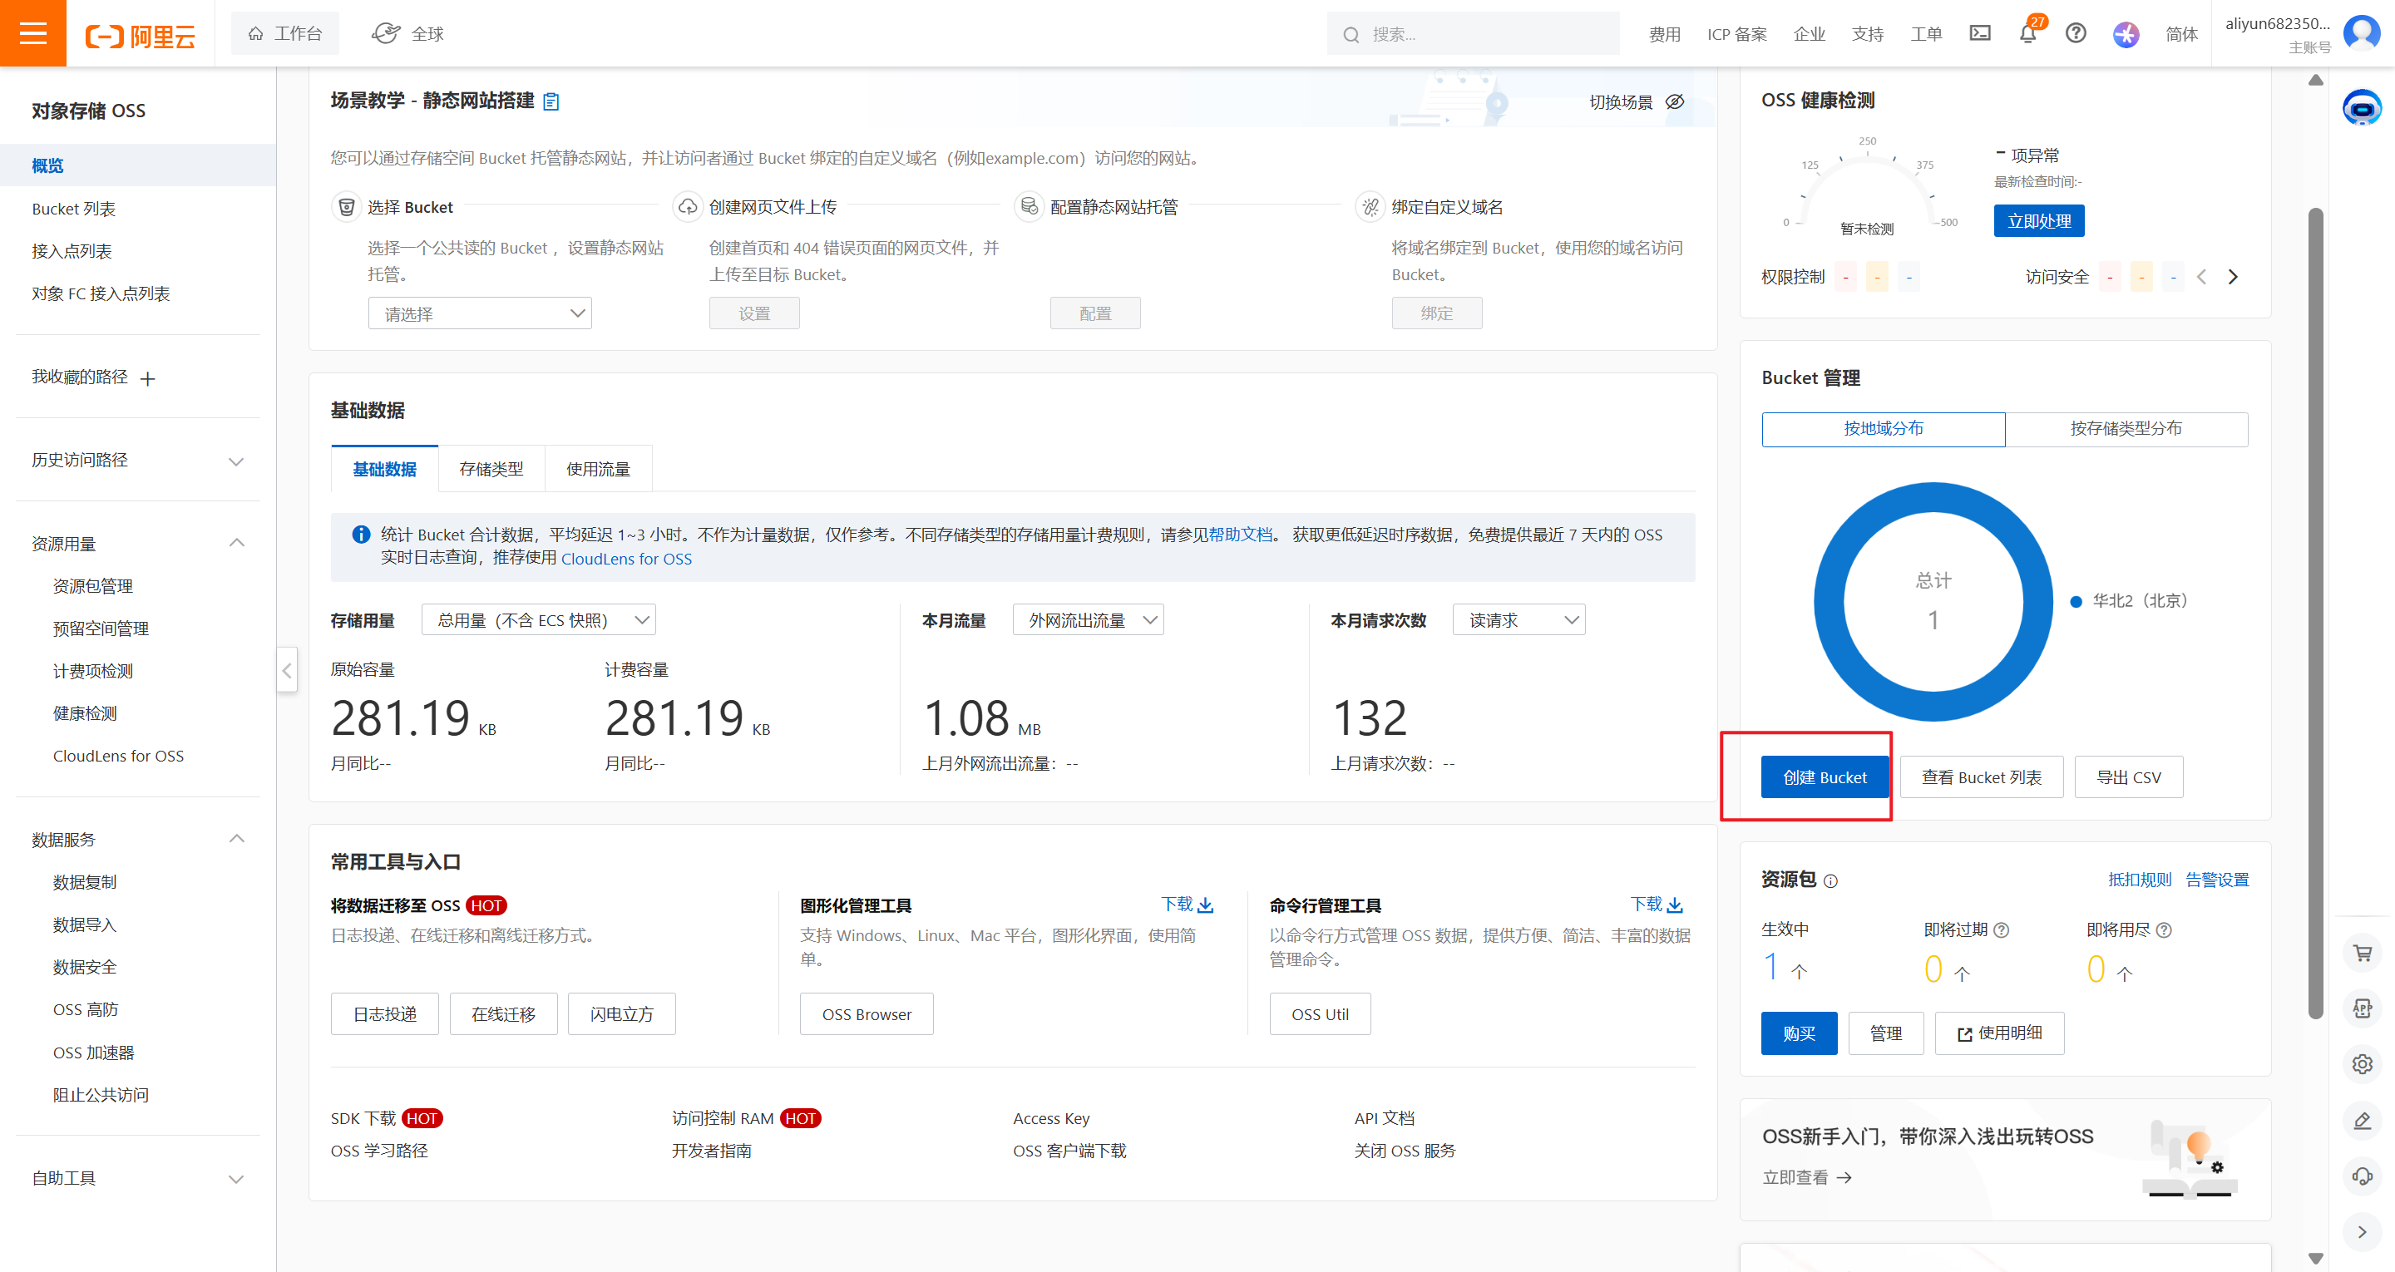Screen dimensions: 2395x1272
Task: Open the 请选择 Bucket dropdown
Action: click(x=480, y=313)
